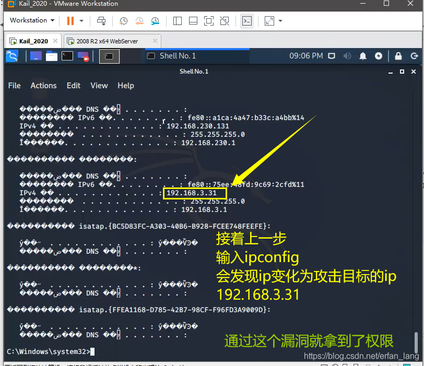
Task: Open the terminal Actions menu
Action: coord(43,86)
